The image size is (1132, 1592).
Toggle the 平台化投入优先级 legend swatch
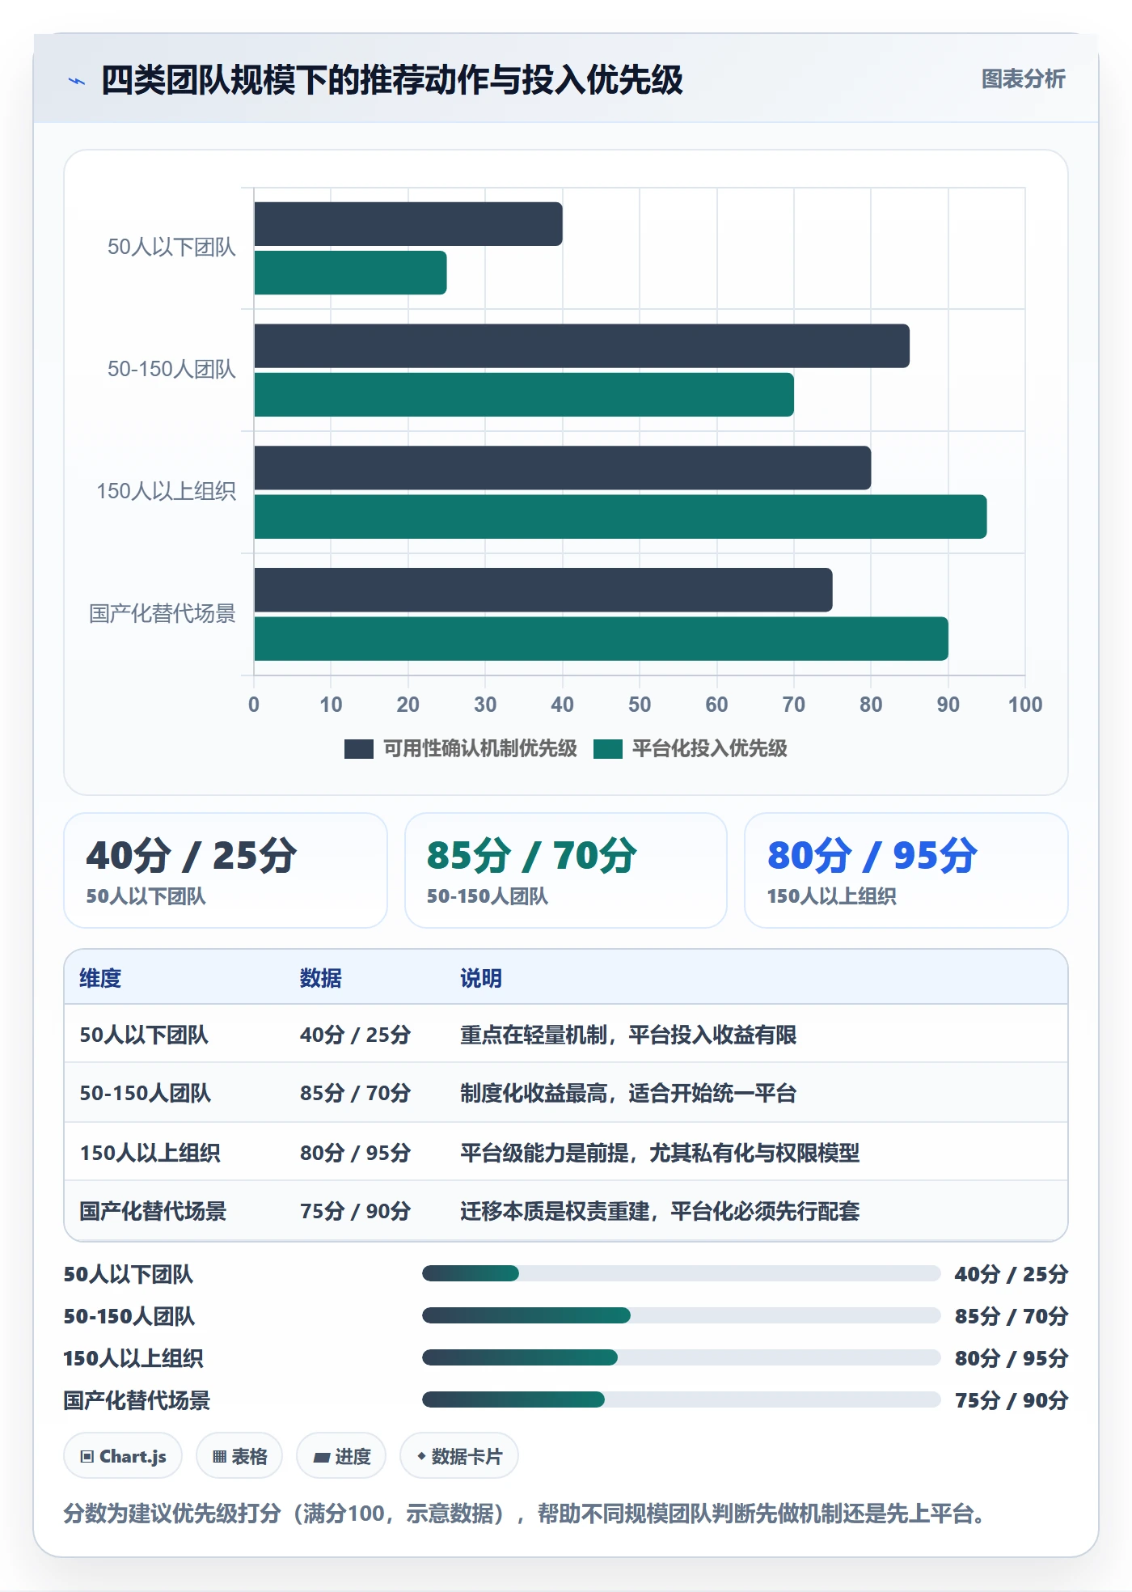608,749
